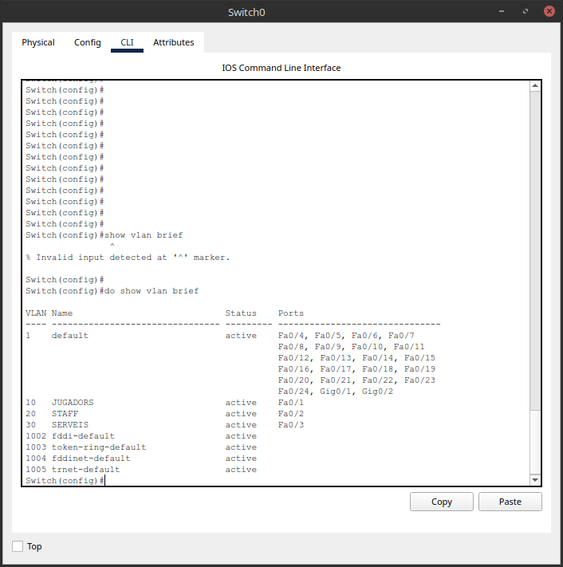
Task: Maximize the Switch0 window
Action: coord(526,11)
